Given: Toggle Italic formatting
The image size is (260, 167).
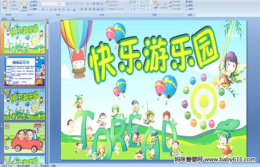Looking at the screenshot, I should pyautogui.click(x=47, y=10).
